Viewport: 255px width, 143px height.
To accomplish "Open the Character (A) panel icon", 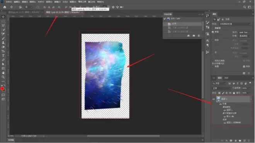I will [x=207, y=40].
